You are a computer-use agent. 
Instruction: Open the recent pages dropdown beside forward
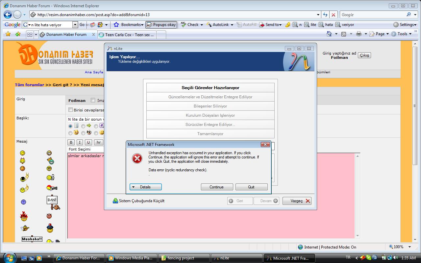click(24, 15)
